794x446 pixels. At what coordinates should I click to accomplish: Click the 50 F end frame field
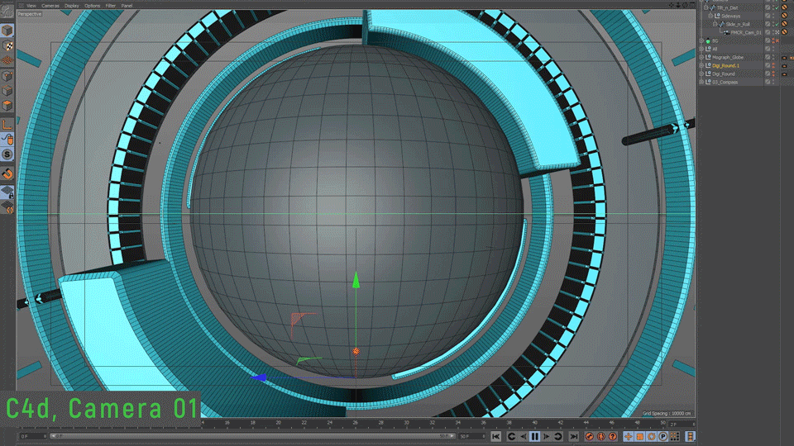pyautogui.click(x=472, y=436)
